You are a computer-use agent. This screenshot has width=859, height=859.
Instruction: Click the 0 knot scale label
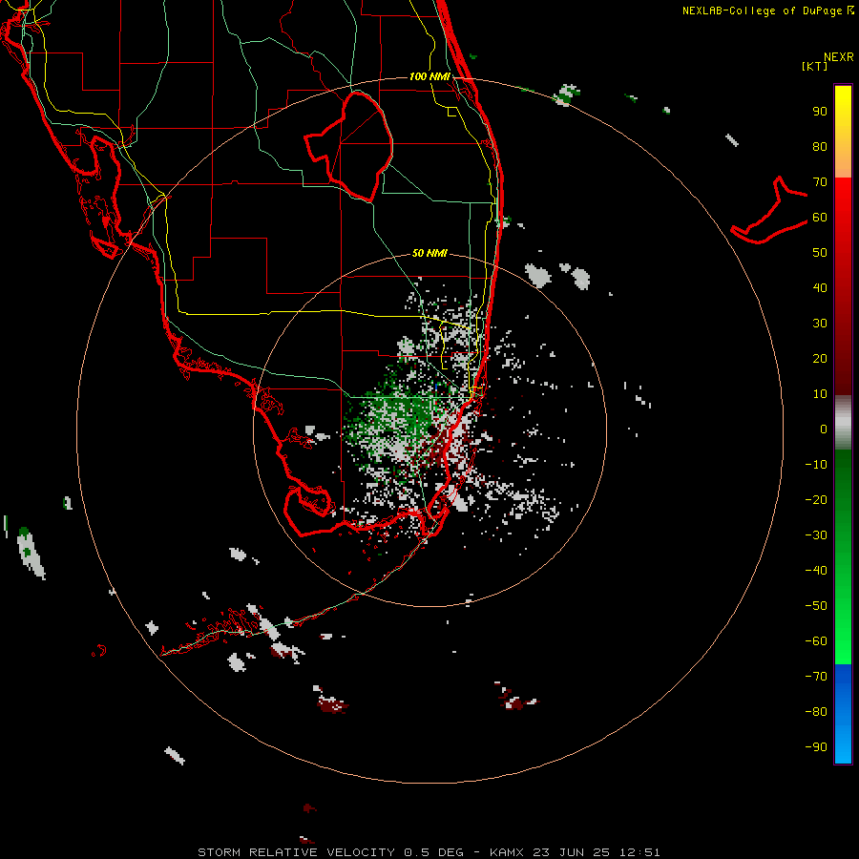(x=824, y=429)
